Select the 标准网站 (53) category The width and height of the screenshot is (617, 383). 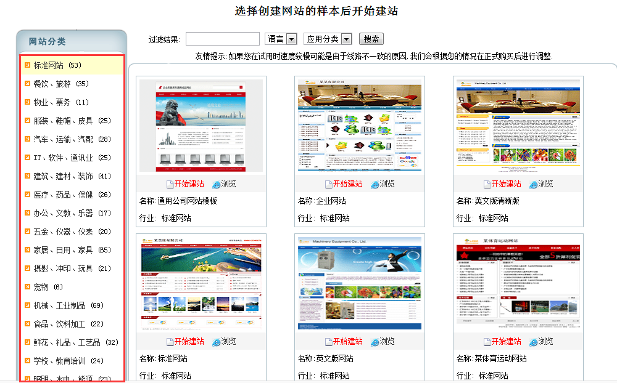[57, 65]
